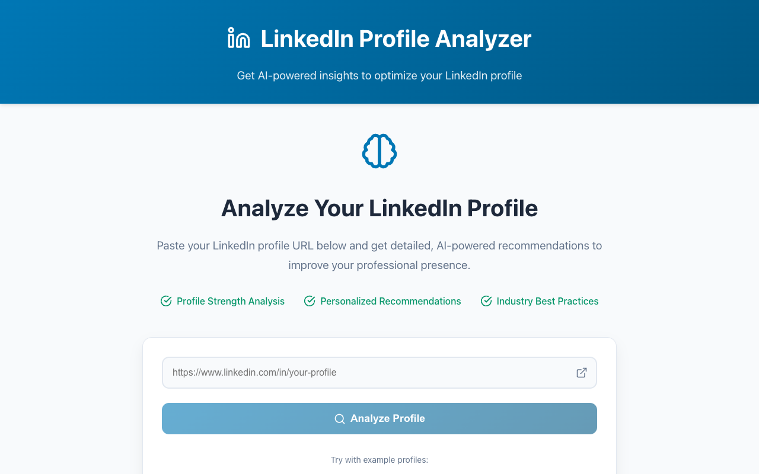
Task: Click the external link icon in the URL field
Action: [581, 373]
